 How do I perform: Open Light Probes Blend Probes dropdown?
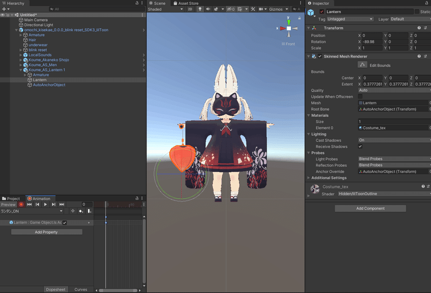[x=394, y=159]
